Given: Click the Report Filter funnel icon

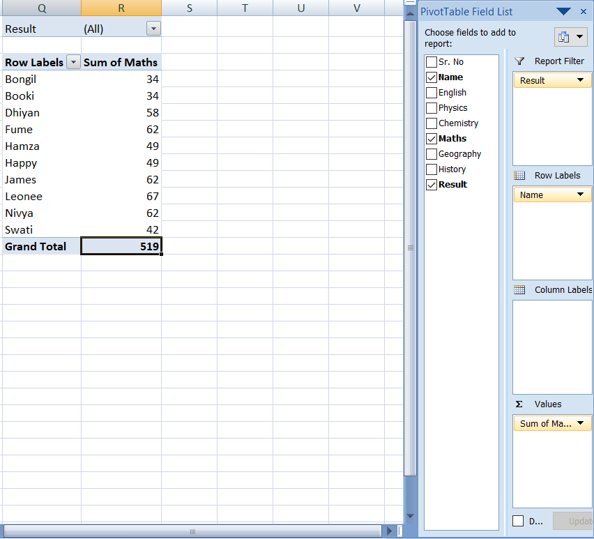Looking at the screenshot, I should [519, 61].
